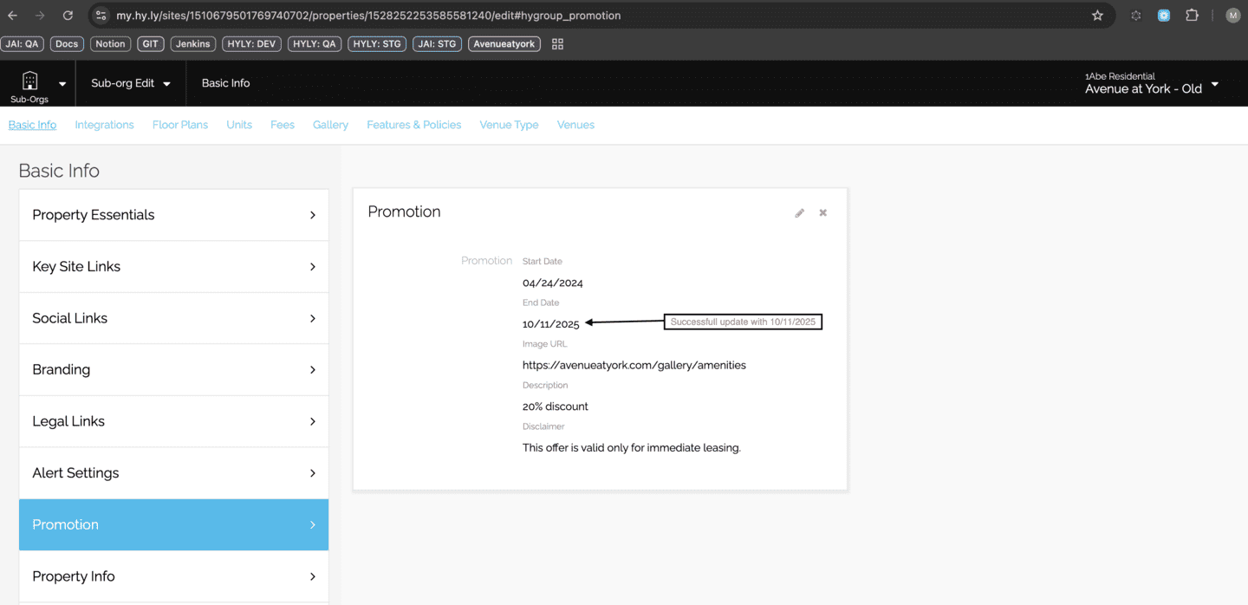Select Alert Settings in the Basic Info list
Viewport: 1248px width, 605px height.
[173, 473]
